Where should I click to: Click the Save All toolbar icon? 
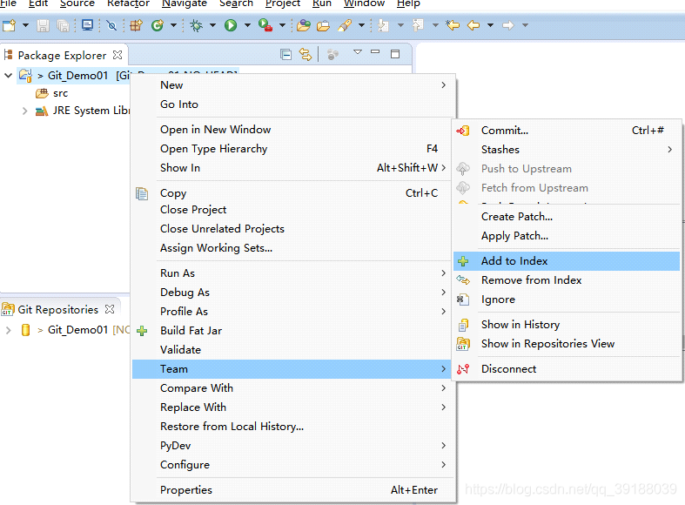[64, 25]
